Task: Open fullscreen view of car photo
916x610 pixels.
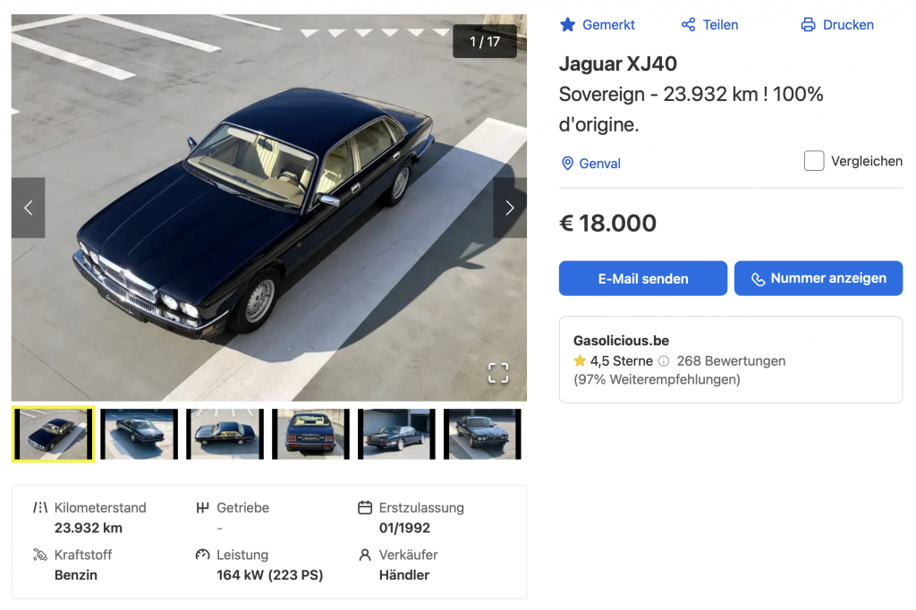Action: 498,373
